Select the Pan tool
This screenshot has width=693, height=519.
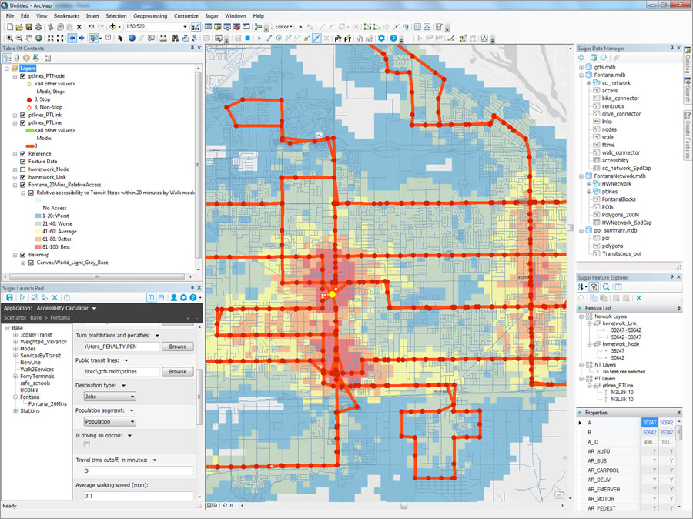28,38
